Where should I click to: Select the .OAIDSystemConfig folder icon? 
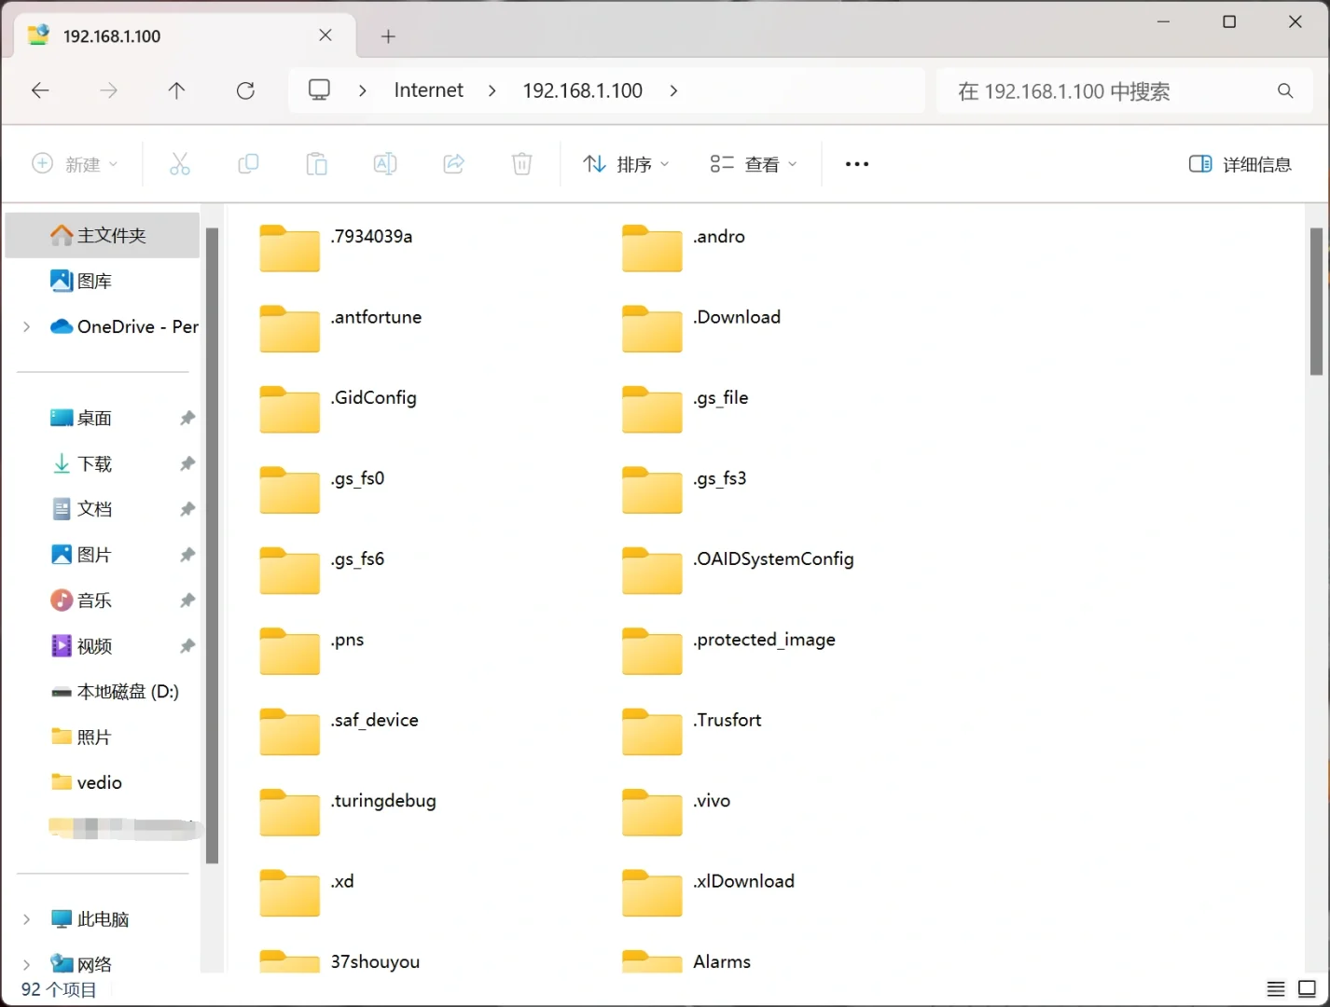(653, 570)
